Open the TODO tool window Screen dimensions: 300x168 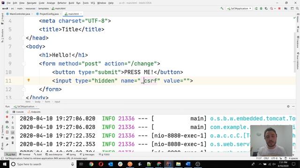(104, 154)
